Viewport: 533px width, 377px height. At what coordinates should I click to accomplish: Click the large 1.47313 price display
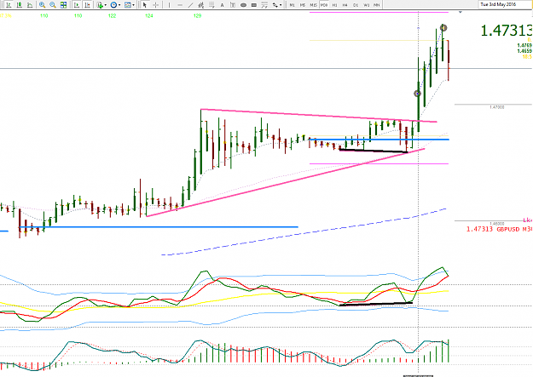click(x=507, y=31)
